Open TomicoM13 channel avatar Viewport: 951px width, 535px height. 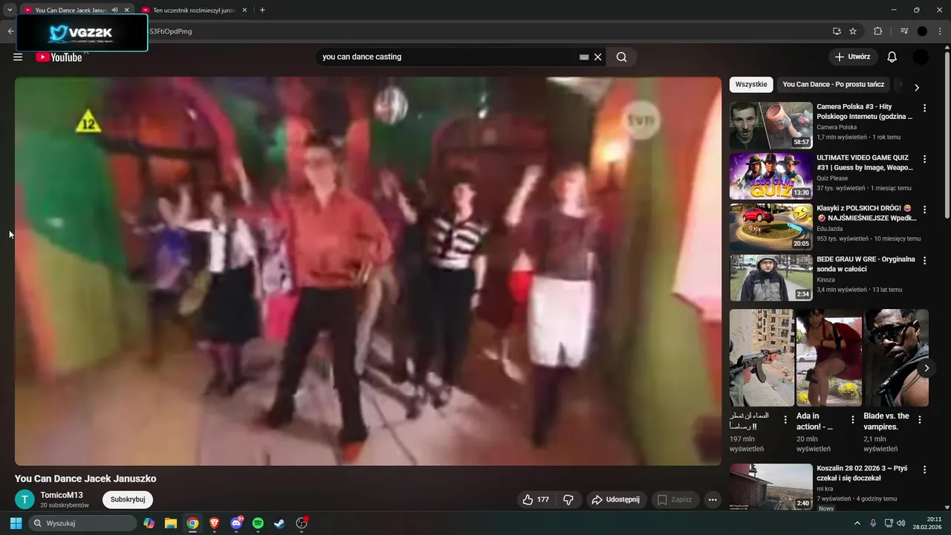pyautogui.click(x=25, y=499)
